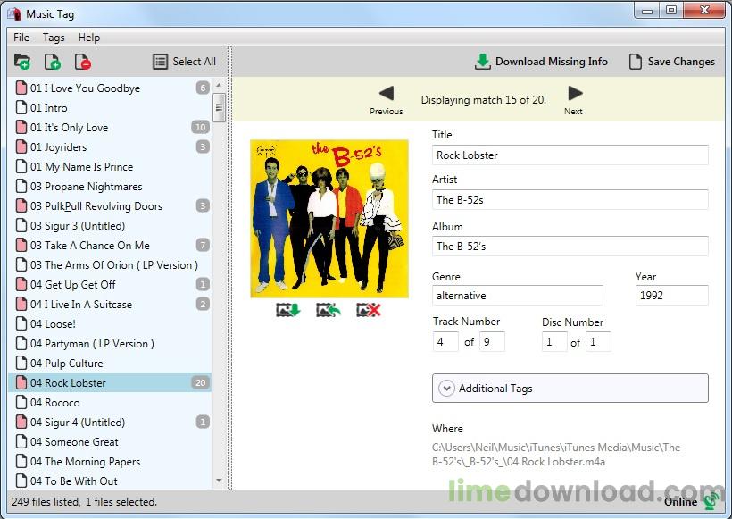This screenshot has width=732, height=519.
Task: Click the 'Displaying match 15 of 20.' text
Action: click(483, 100)
